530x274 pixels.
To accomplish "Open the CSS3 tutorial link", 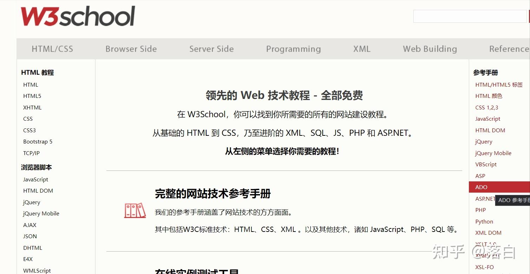I will click(30, 130).
